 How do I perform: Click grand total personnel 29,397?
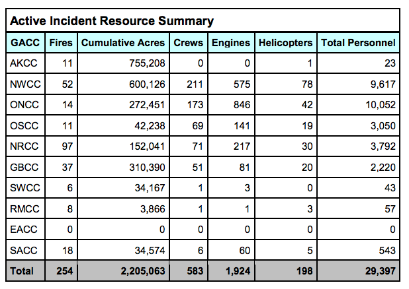coord(381,271)
